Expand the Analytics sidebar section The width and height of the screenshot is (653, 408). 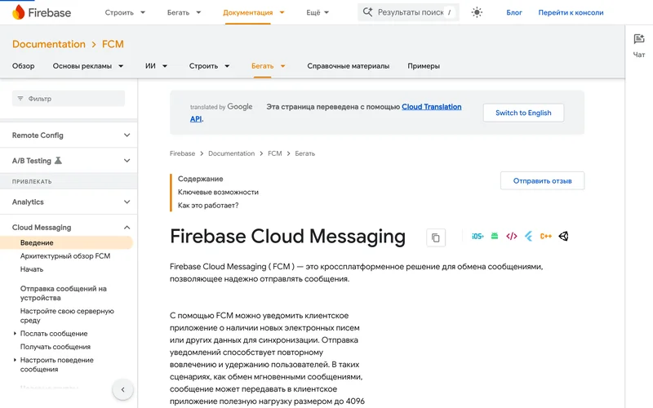[127, 202]
